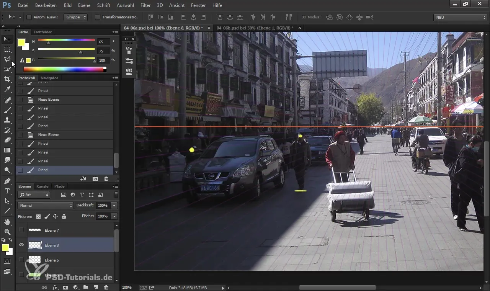Select the Line tool
The image size is (490, 291).
pyautogui.click(x=7, y=211)
